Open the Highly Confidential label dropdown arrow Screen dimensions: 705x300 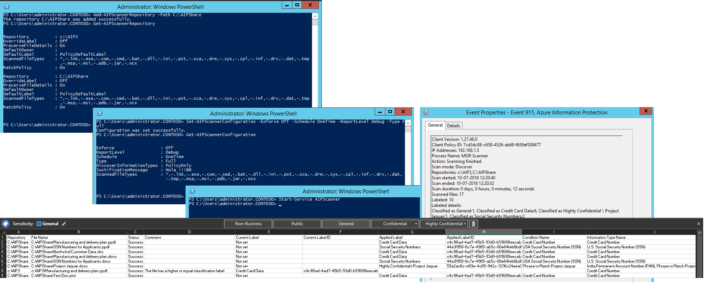[465, 224]
